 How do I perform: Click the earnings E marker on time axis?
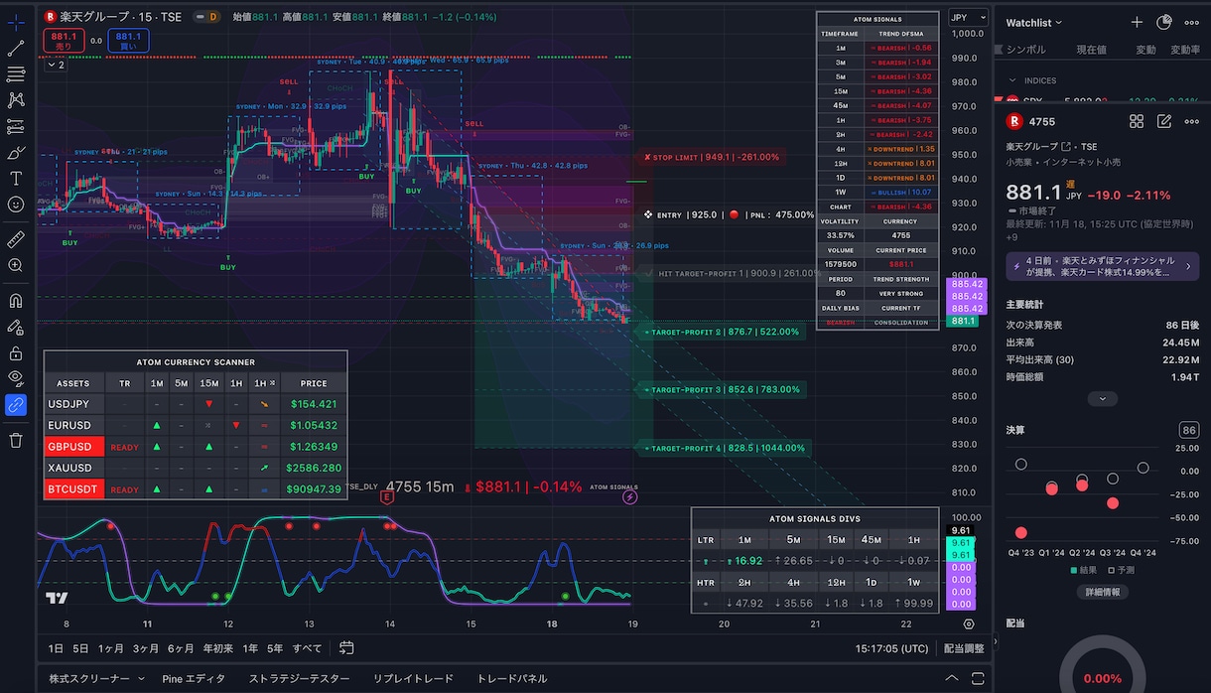pyautogui.click(x=387, y=497)
